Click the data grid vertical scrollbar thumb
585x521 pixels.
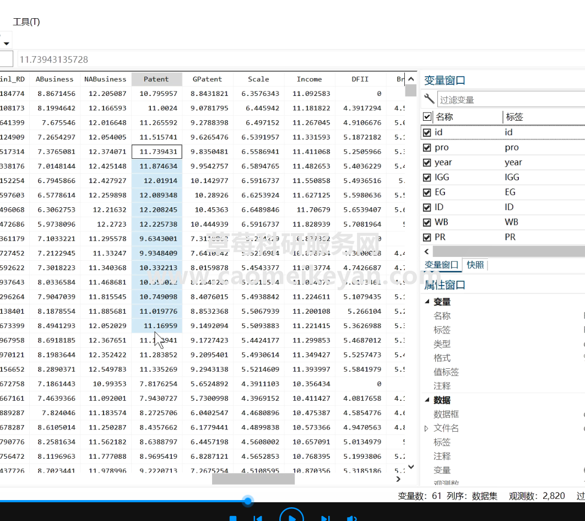coord(411,90)
